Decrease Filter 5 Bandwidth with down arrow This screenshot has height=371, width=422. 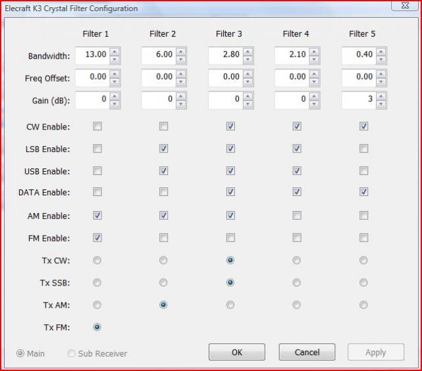(381, 59)
